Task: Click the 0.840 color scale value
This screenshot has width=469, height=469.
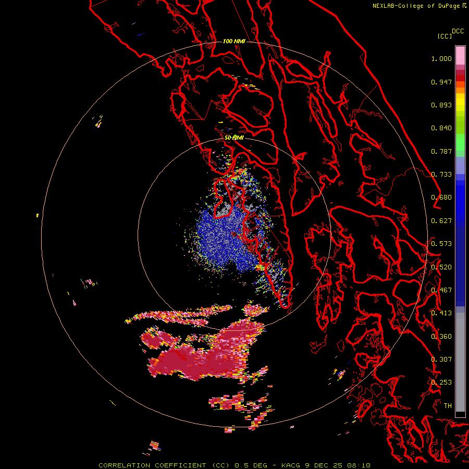Action: [x=441, y=128]
